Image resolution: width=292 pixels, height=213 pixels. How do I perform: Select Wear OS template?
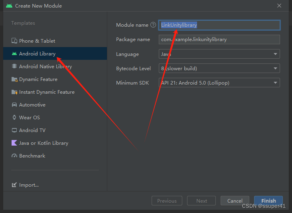[55, 118]
